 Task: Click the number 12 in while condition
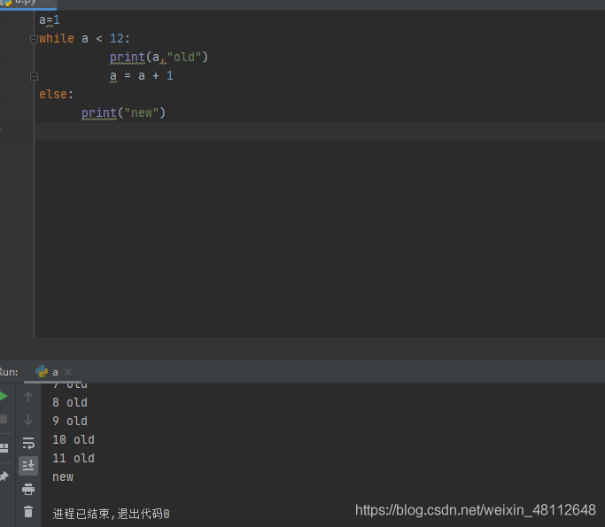[117, 39]
